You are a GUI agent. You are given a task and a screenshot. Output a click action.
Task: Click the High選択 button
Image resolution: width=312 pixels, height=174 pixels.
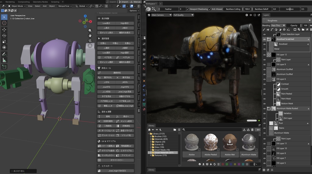point(125,53)
